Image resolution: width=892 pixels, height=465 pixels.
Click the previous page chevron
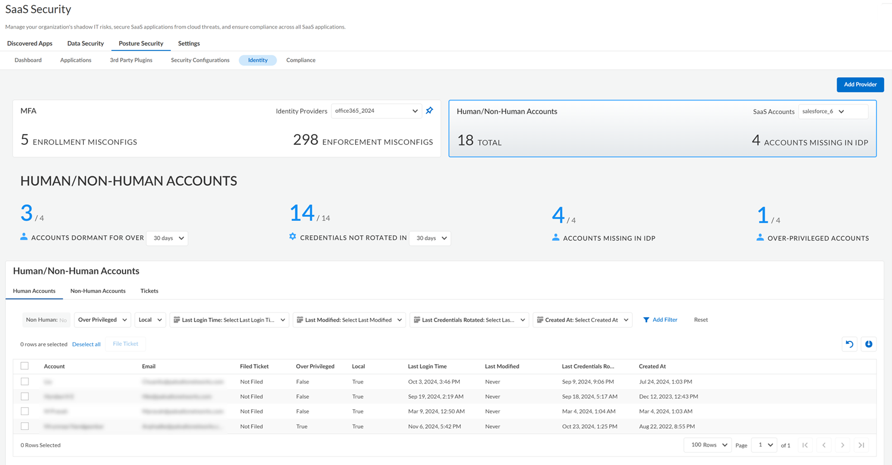pyautogui.click(x=824, y=445)
